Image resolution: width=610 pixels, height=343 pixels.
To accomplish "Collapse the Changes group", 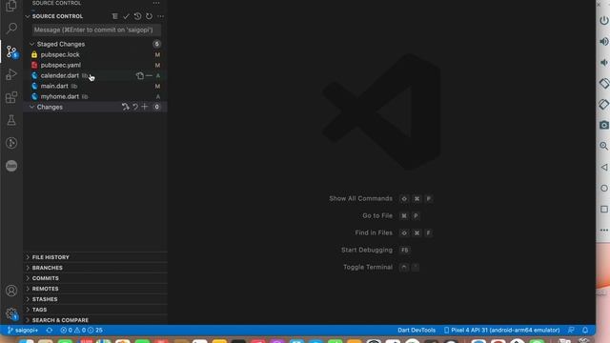I will pyautogui.click(x=32, y=107).
